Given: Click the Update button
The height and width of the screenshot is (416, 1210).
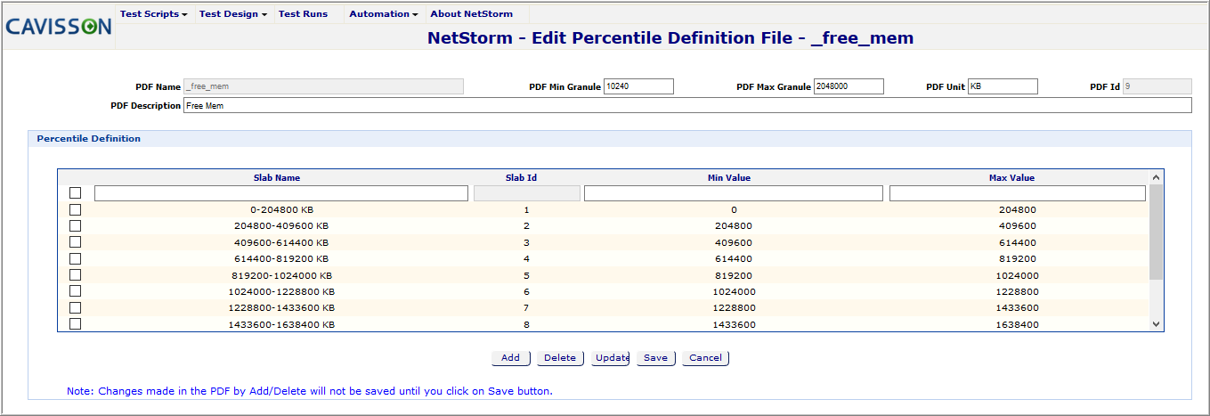Looking at the screenshot, I should [x=611, y=358].
